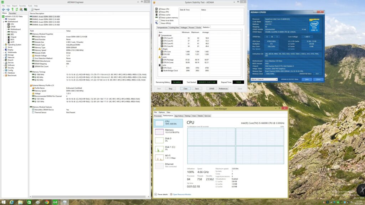
Task: Click AIDA64 green 64 taskbar icon
Action: (55, 202)
